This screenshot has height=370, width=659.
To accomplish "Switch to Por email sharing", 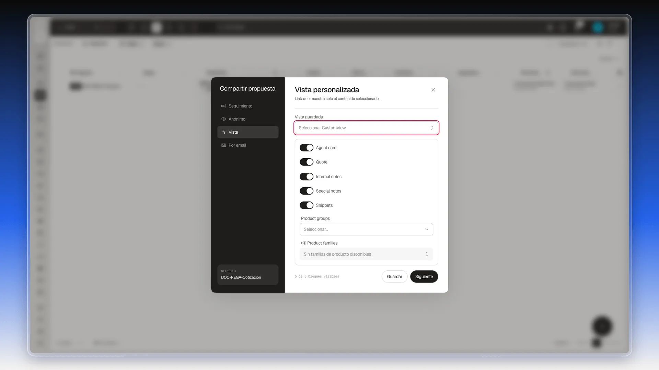I will point(248,145).
